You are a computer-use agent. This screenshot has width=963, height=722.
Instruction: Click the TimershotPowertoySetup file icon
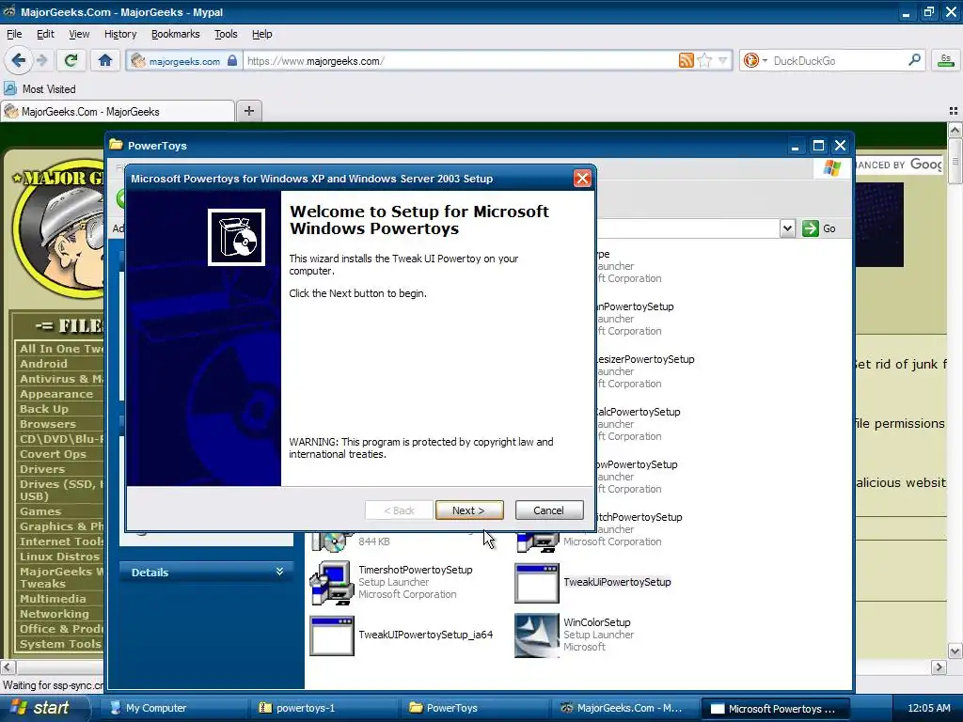click(332, 582)
